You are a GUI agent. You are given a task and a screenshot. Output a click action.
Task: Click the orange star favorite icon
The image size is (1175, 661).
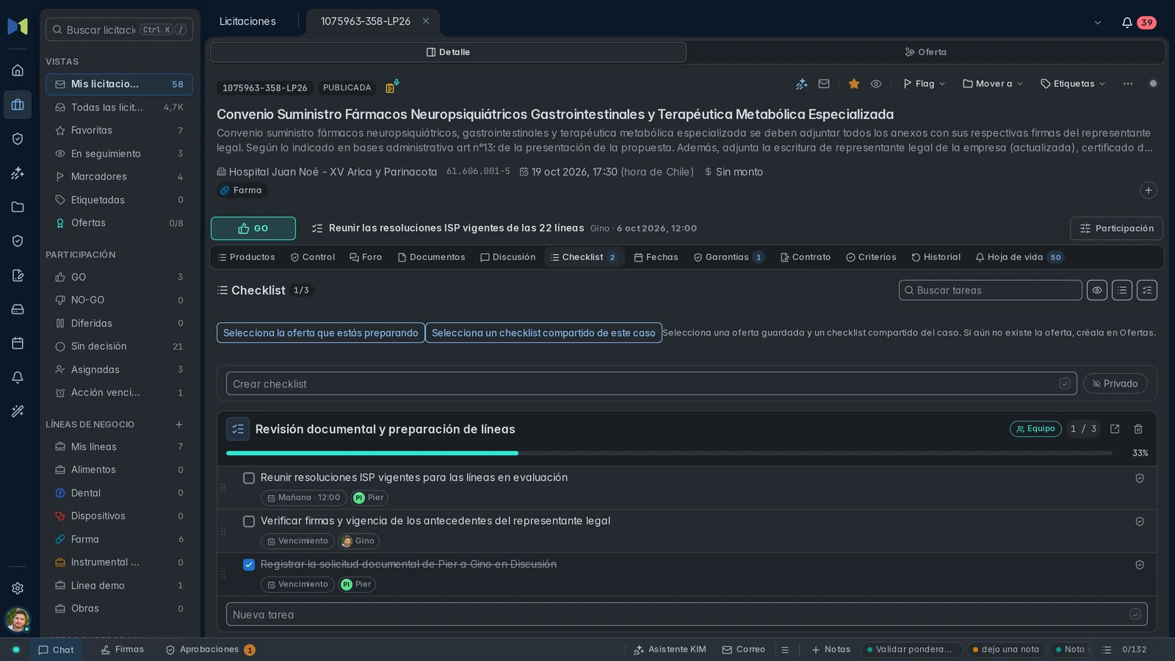[853, 84]
